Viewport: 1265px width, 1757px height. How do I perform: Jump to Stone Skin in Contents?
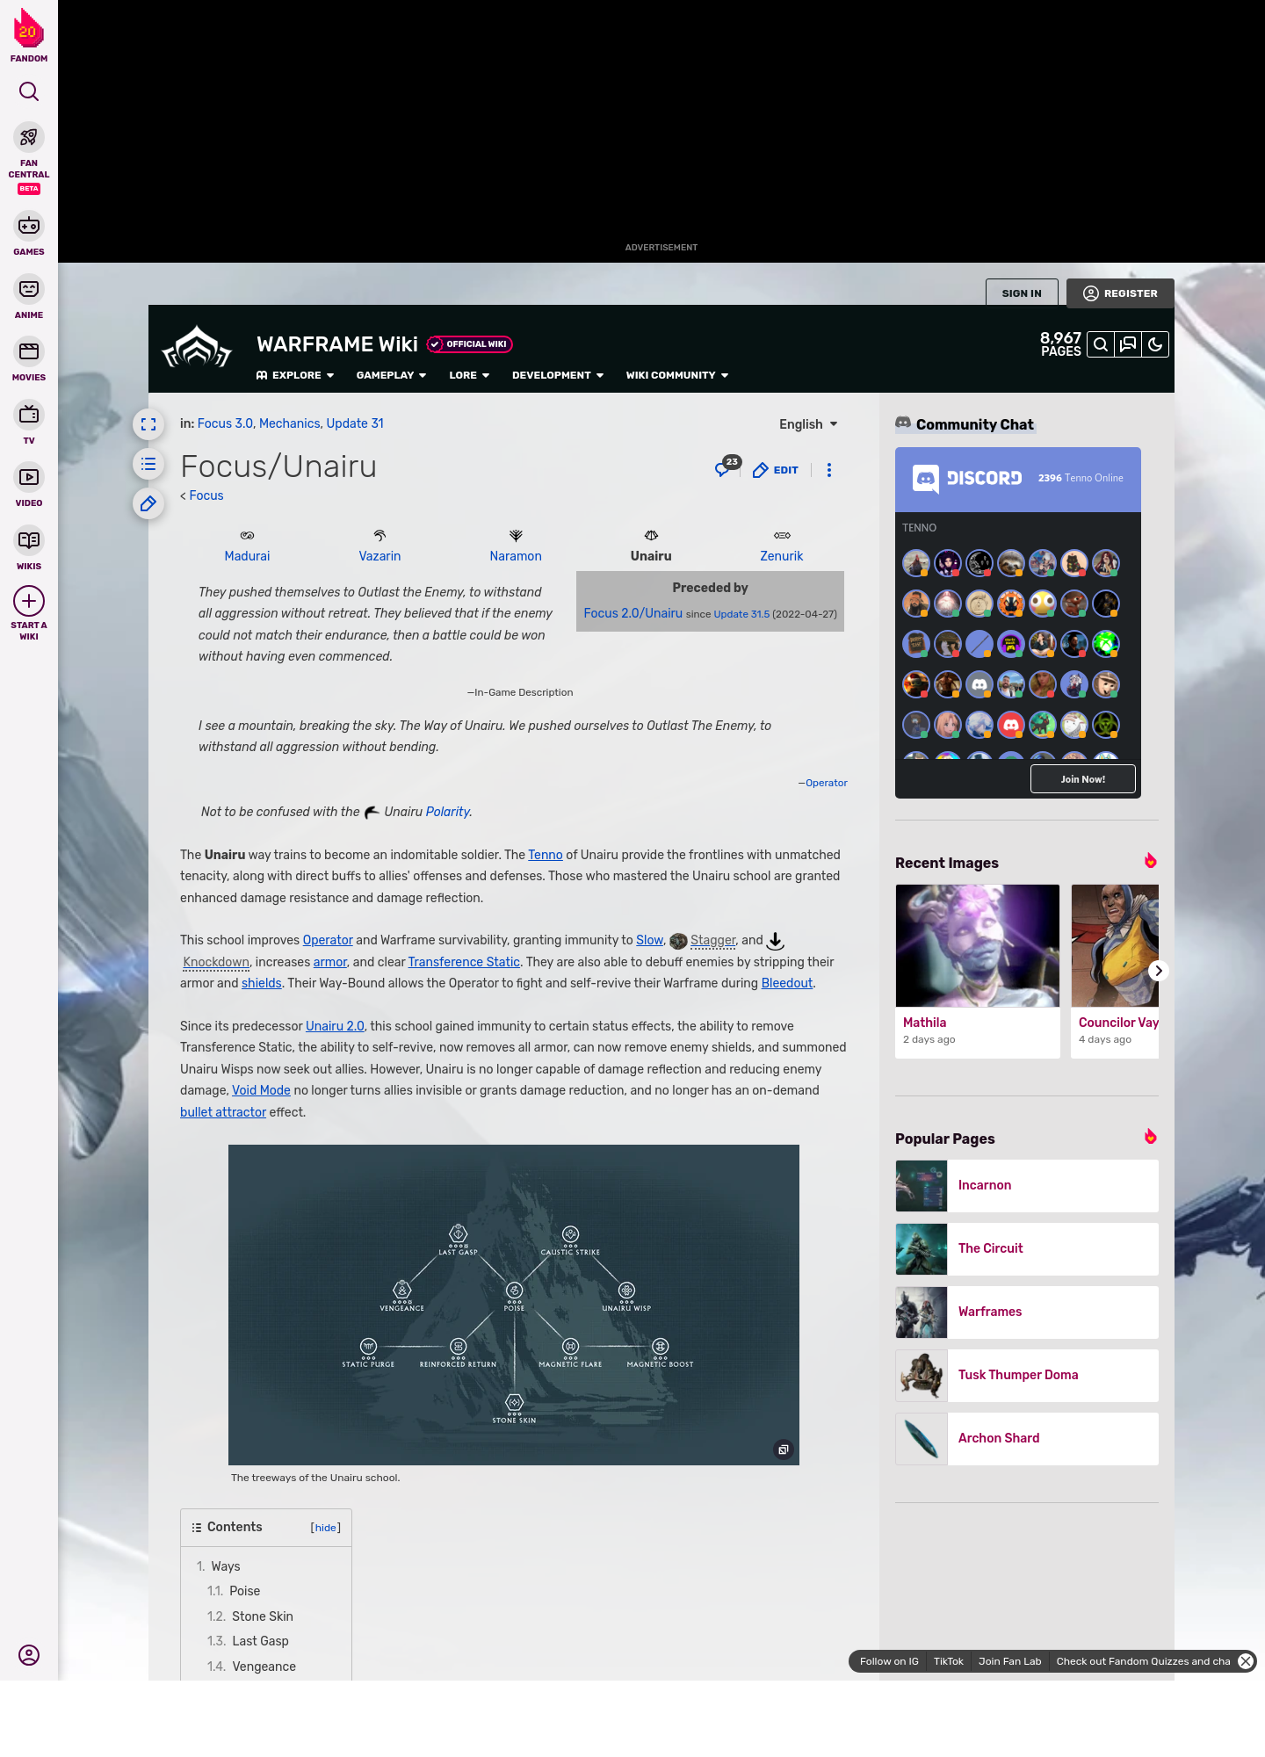(262, 1616)
